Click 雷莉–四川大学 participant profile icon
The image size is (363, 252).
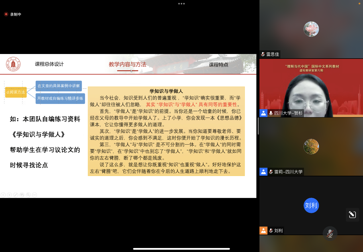[x=263, y=172]
